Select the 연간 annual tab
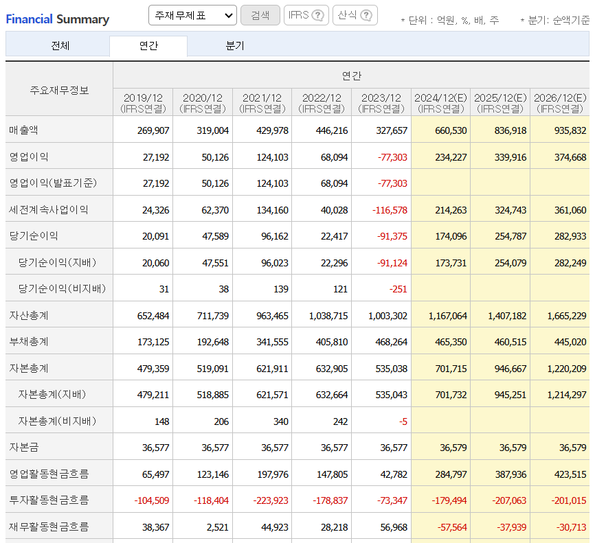This screenshot has height=543, width=595. [x=148, y=46]
